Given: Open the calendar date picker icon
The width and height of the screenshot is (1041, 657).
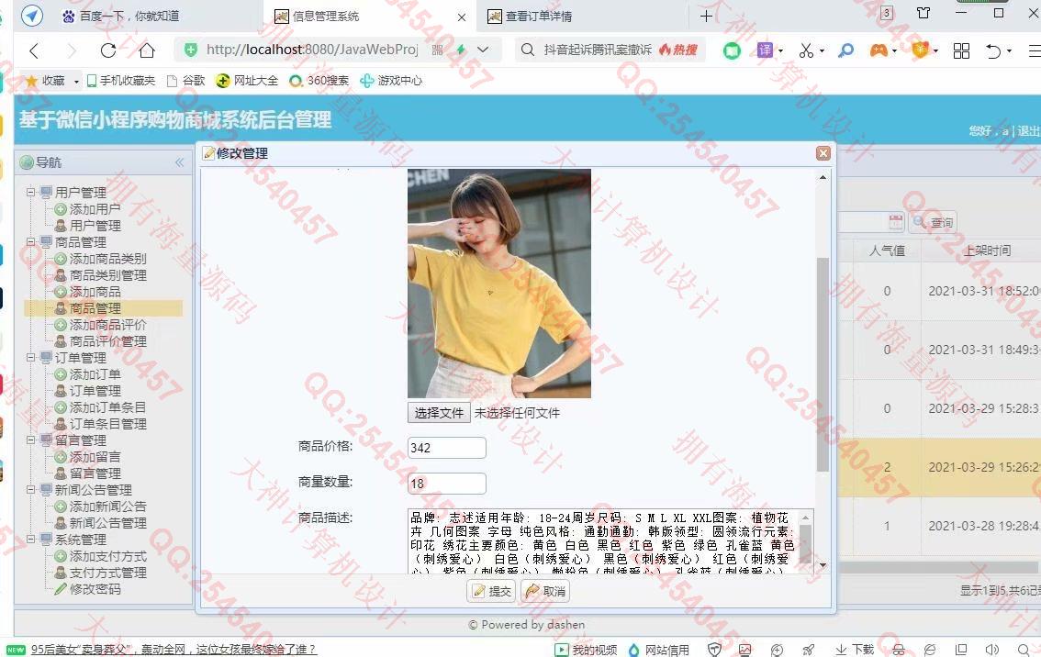Looking at the screenshot, I should point(896,222).
